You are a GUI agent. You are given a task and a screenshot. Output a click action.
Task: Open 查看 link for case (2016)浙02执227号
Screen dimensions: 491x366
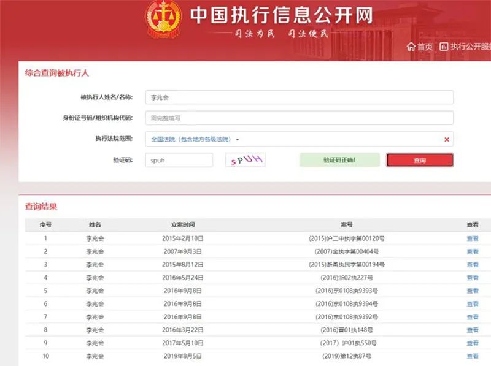(473, 278)
